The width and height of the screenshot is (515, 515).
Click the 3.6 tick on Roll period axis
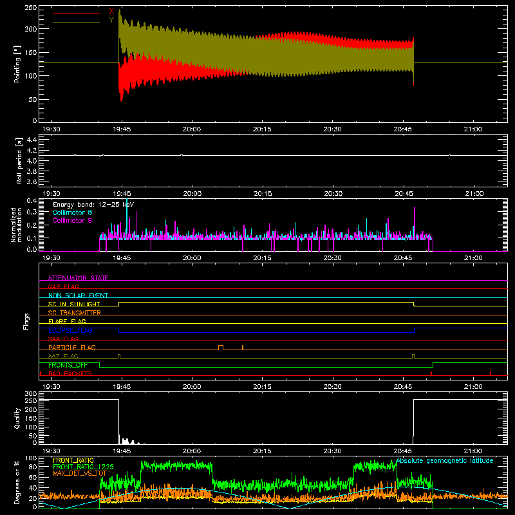pyautogui.click(x=32, y=182)
